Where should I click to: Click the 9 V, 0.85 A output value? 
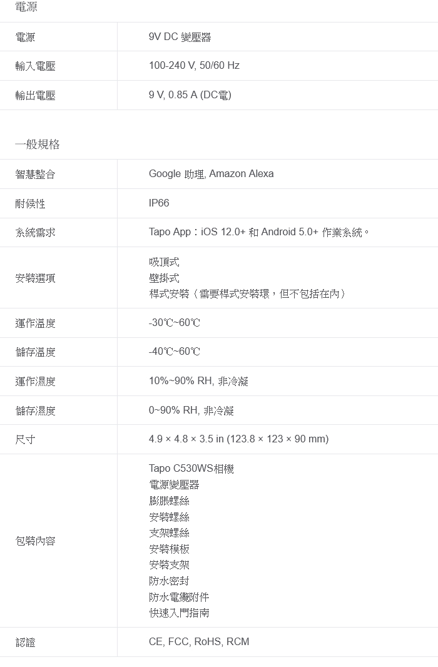[x=190, y=95]
